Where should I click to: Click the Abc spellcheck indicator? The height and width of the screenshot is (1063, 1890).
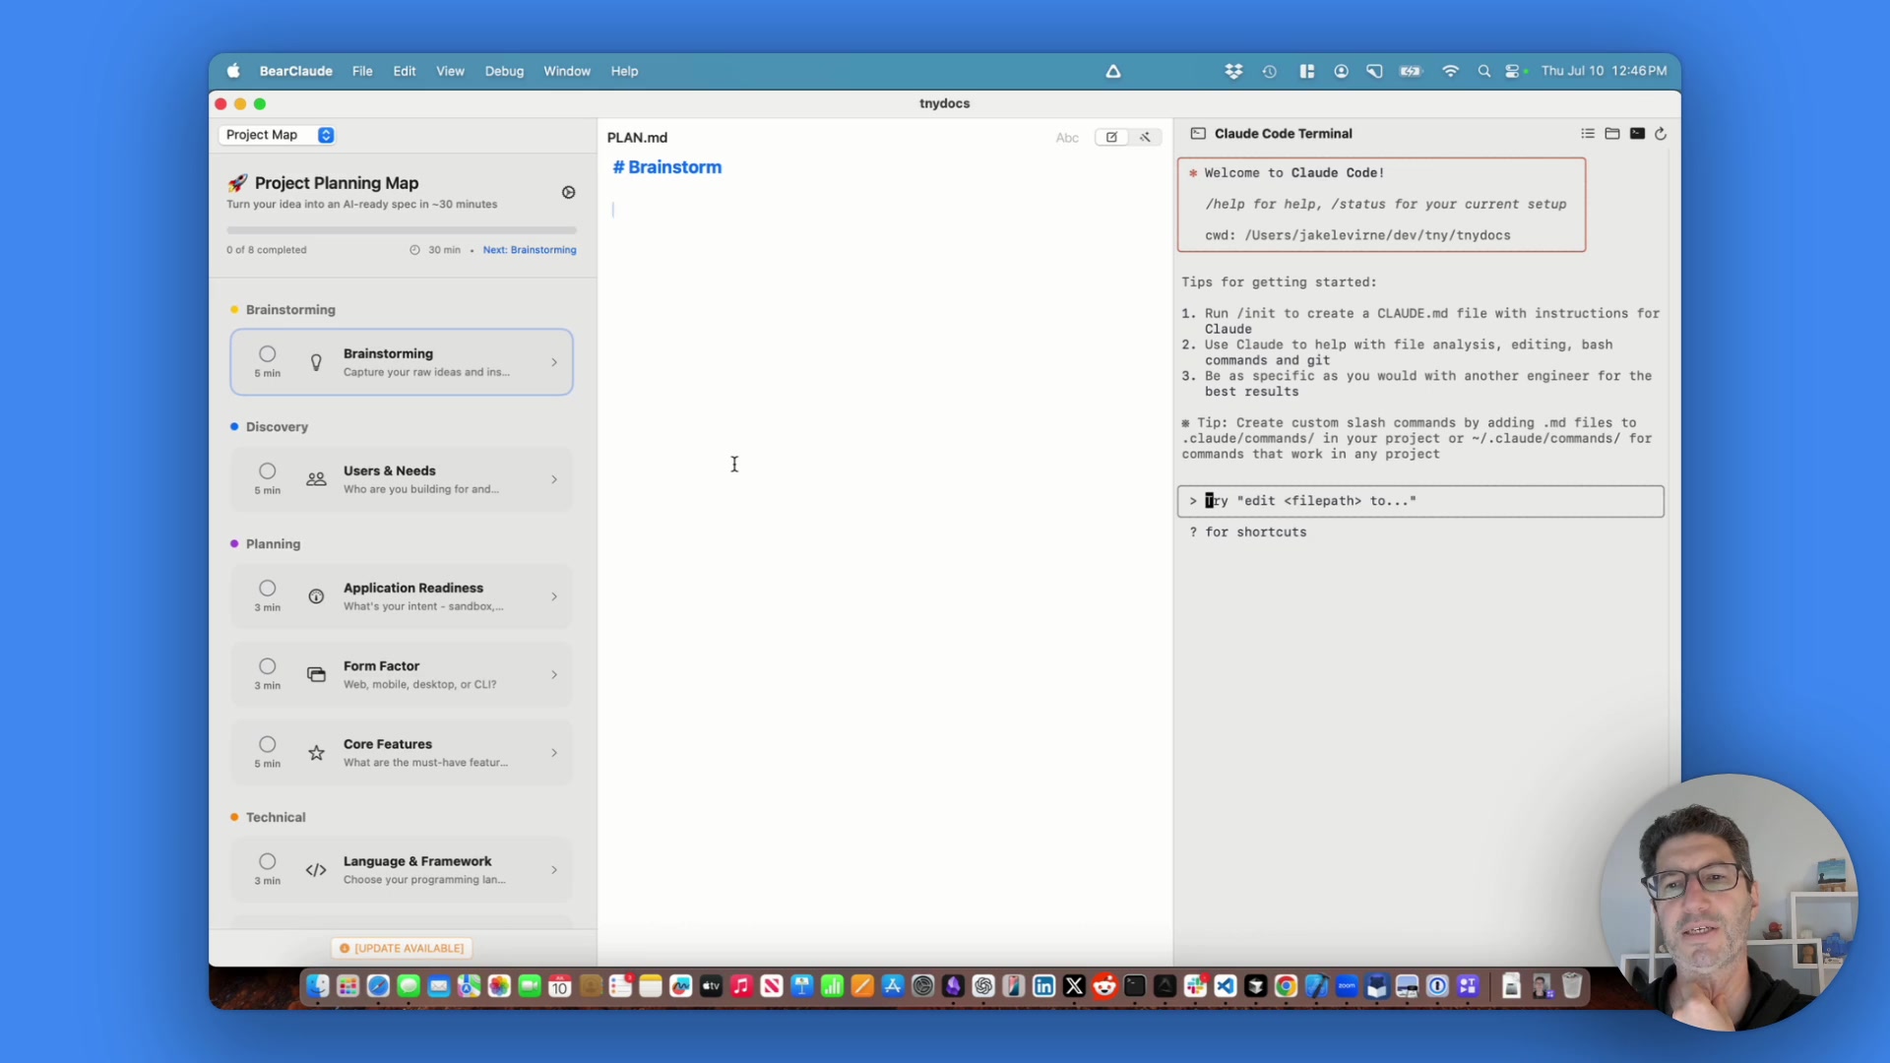click(x=1067, y=138)
